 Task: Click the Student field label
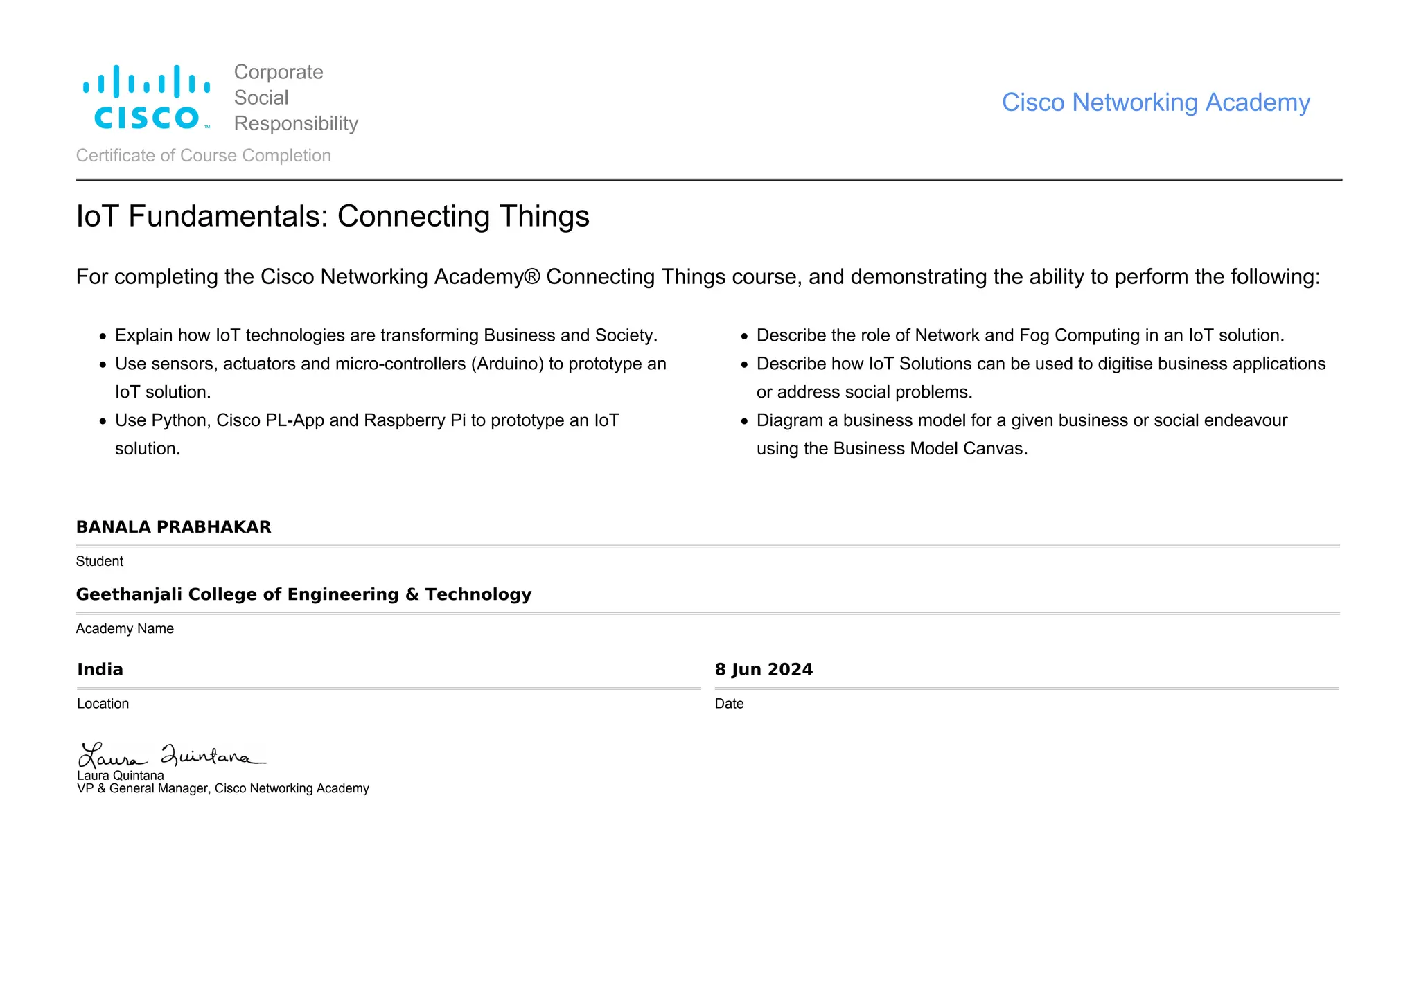(x=99, y=562)
